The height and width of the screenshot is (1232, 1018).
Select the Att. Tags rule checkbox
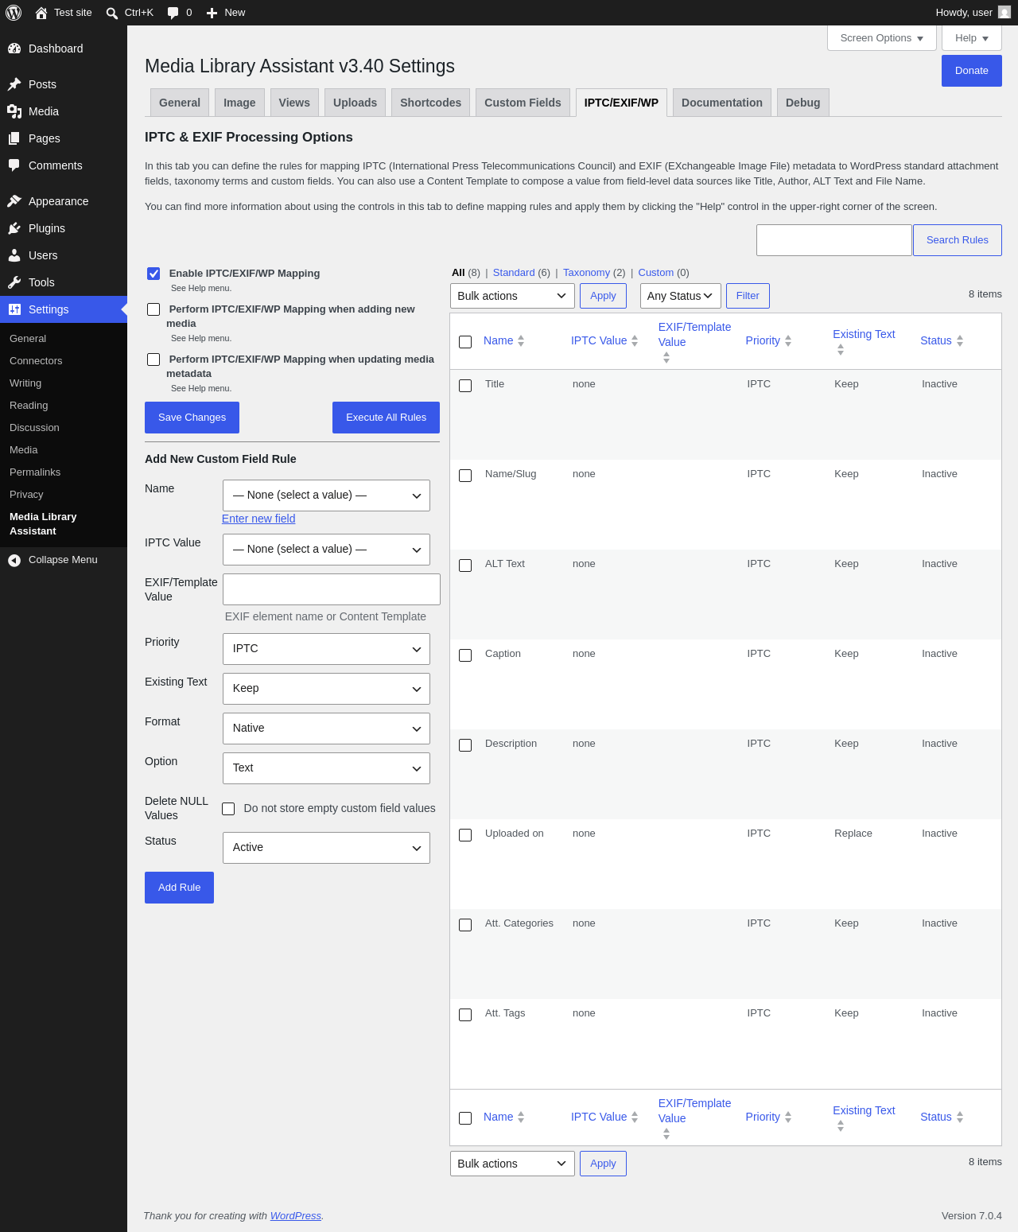465,1015
